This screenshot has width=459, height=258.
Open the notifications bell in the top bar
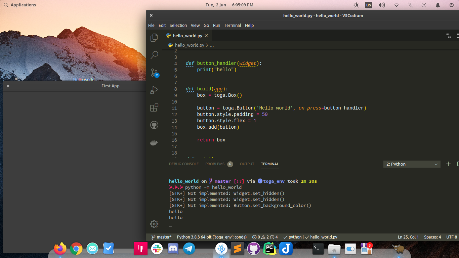pos(437,5)
